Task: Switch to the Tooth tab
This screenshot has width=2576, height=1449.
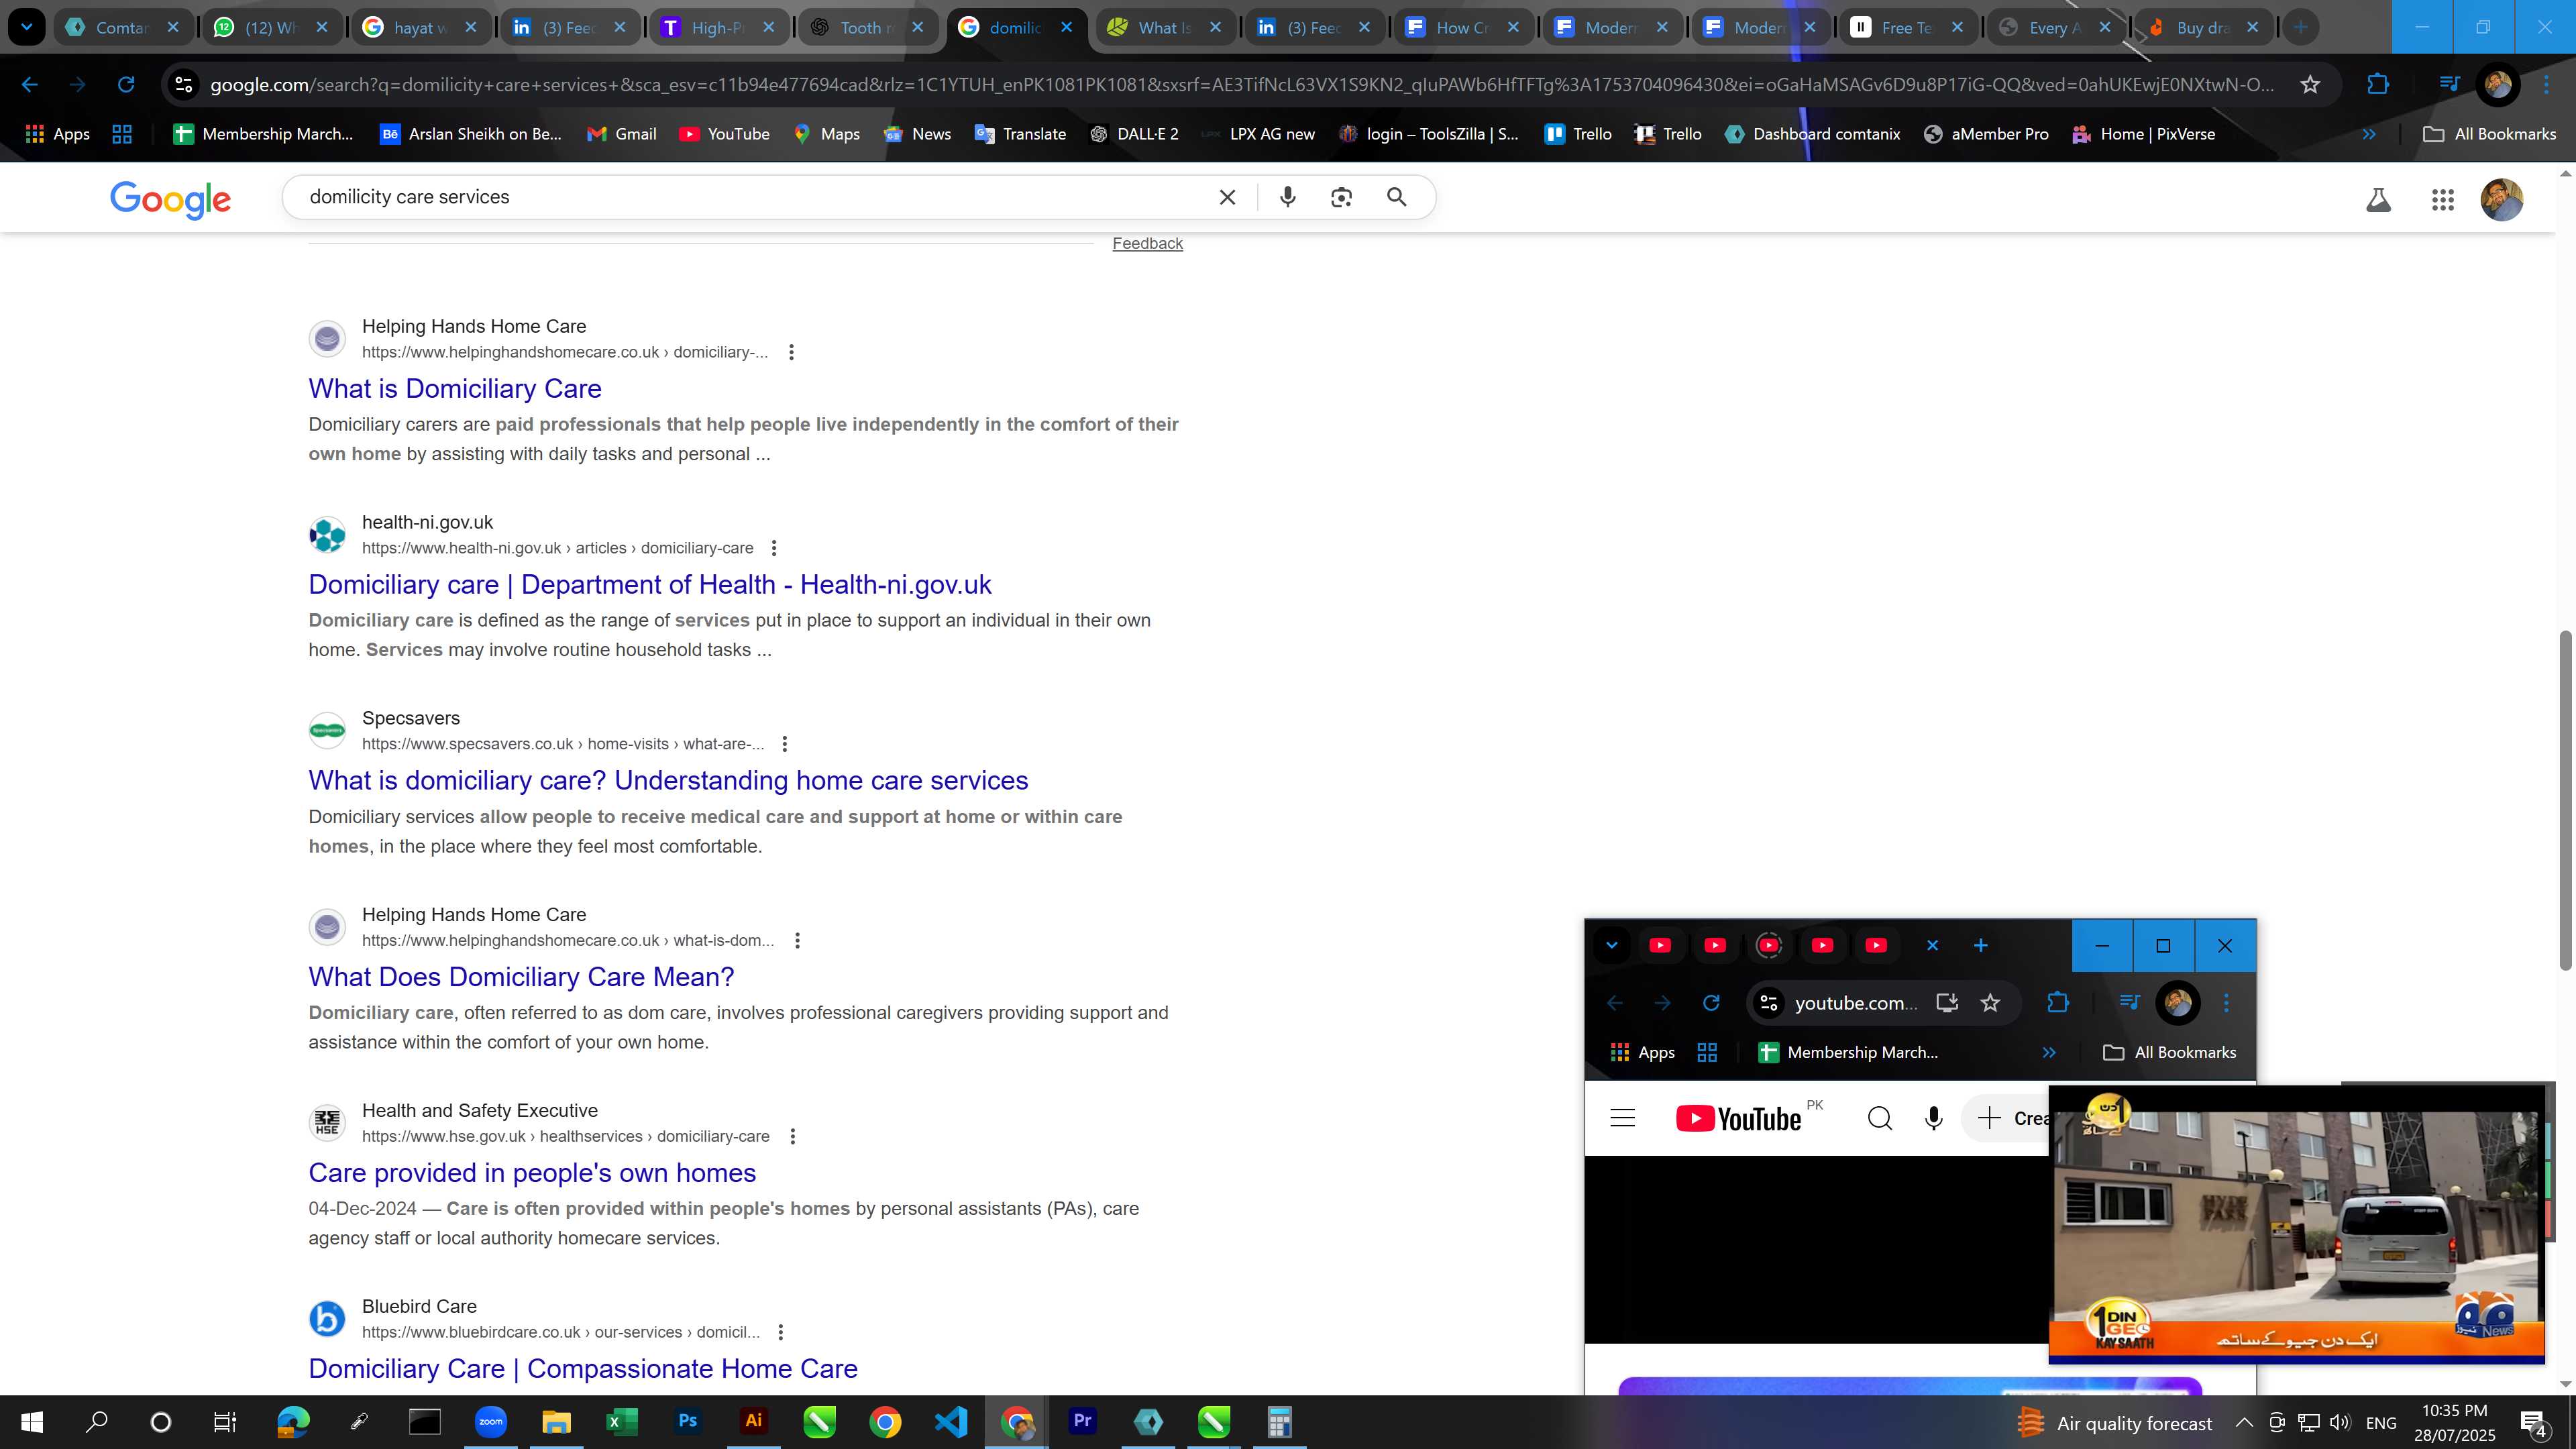Action: tap(868, 28)
